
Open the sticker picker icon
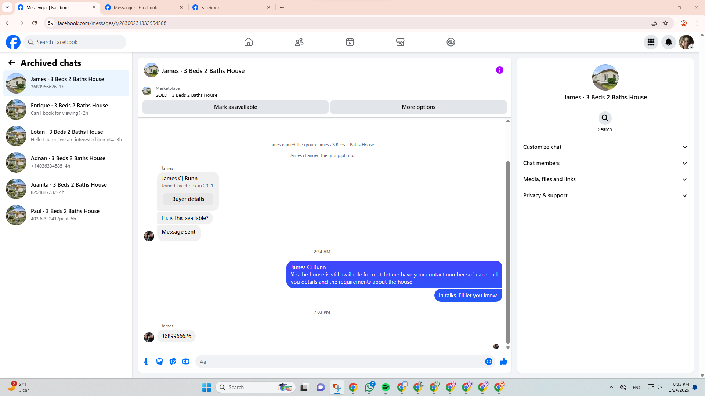point(173,362)
